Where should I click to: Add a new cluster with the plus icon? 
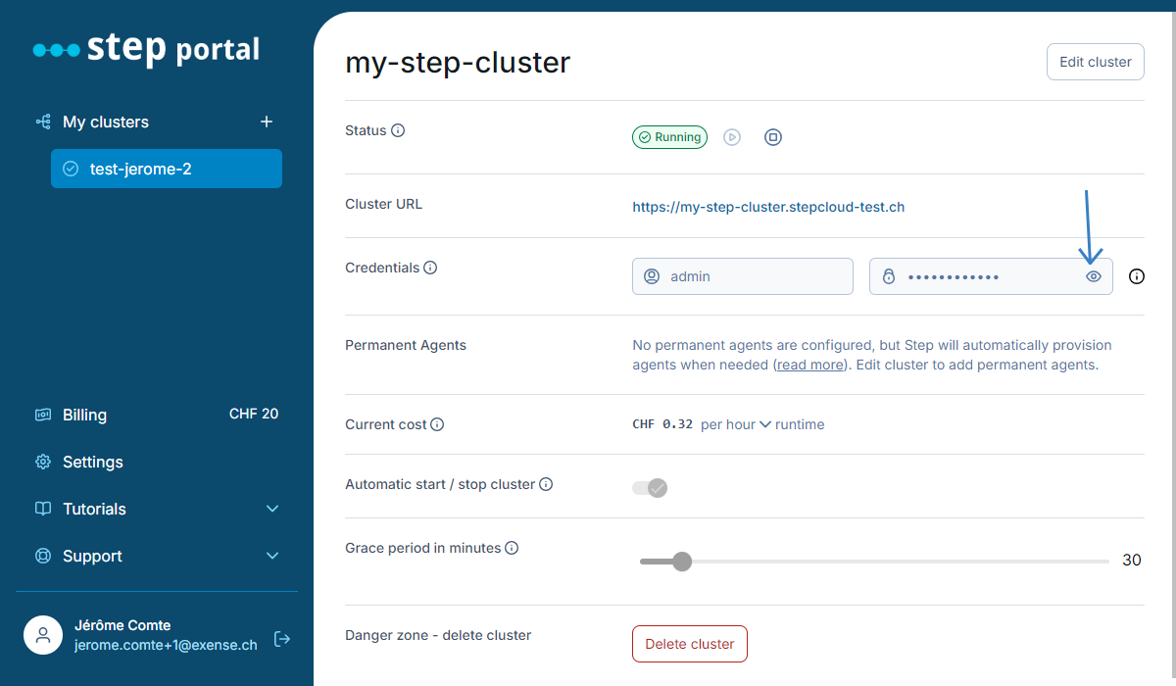pyautogui.click(x=266, y=122)
